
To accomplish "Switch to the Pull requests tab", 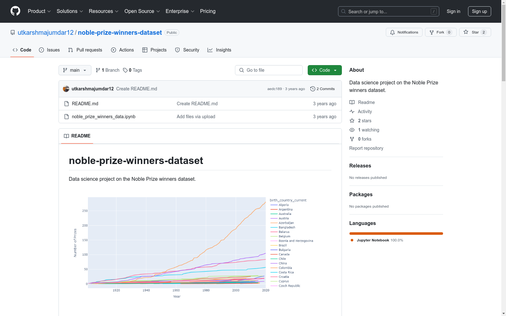I will coord(85,50).
